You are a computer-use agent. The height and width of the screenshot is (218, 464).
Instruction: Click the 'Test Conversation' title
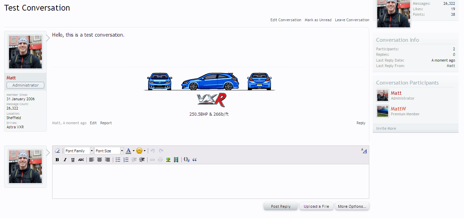click(x=37, y=8)
